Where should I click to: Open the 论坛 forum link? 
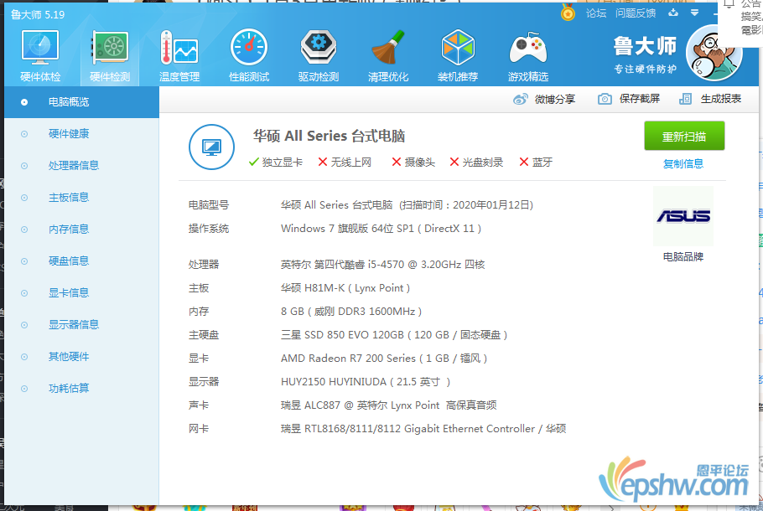click(596, 13)
